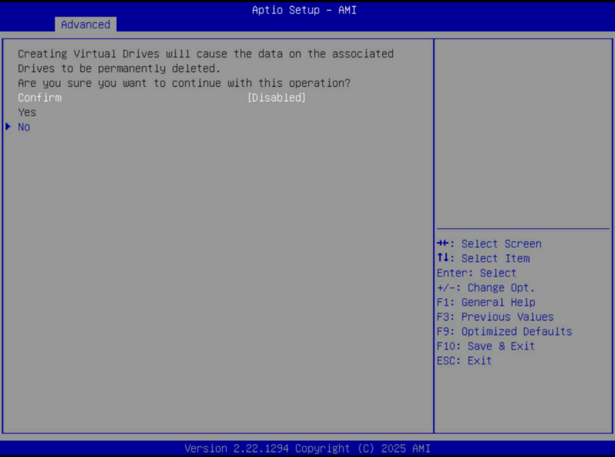The image size is (615, 457).
Task: Click the 'Select Screen' help text
Action: pos(501,243)
